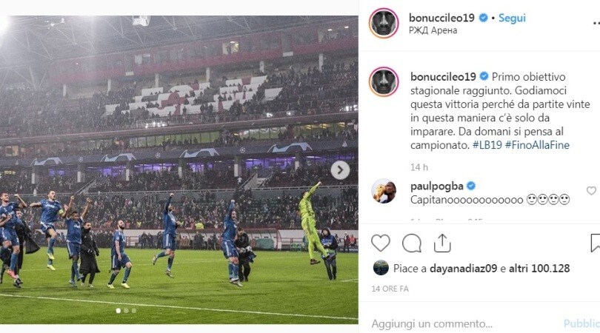
Task: Open paulpogba's profile avatar
Action: (384, 190)
